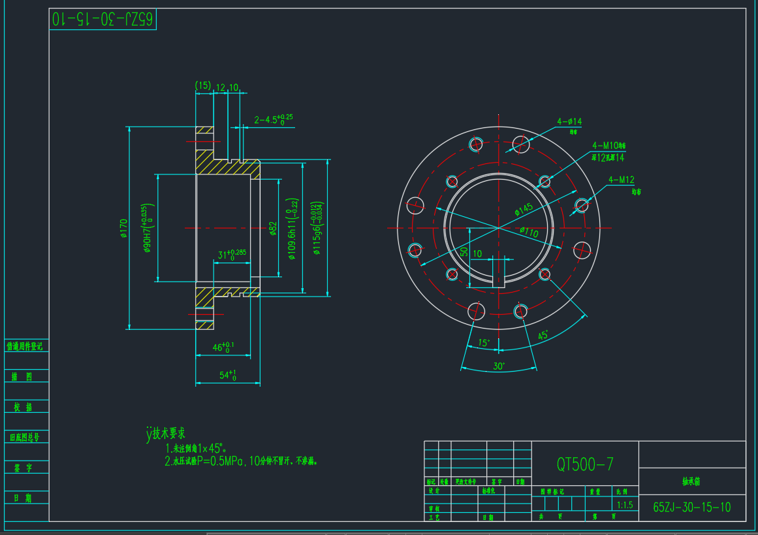Select the 4-M12 thread callout
This screenshot has height=535, width=758.
tap(621, 180)
